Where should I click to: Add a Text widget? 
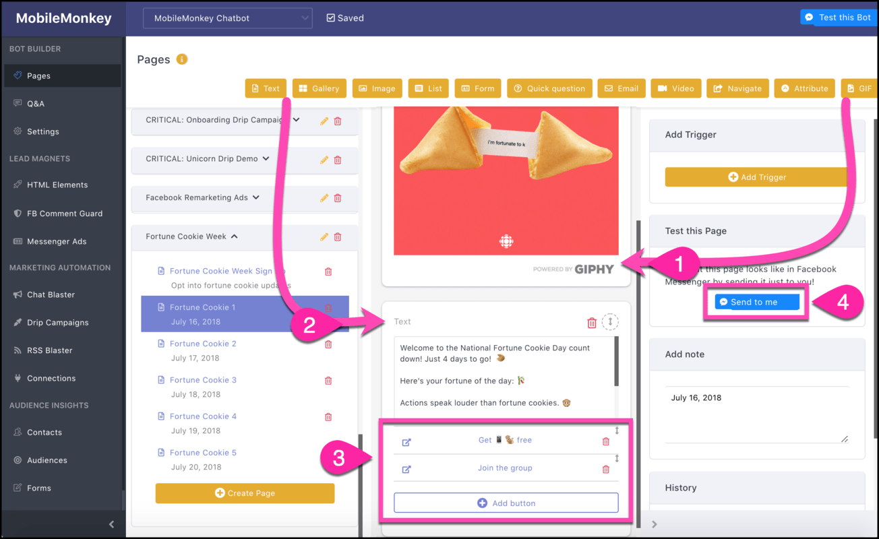[x=266, y=88]
